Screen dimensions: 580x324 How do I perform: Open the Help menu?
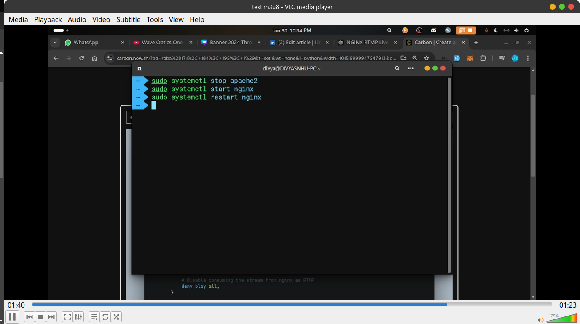[197, 19]
